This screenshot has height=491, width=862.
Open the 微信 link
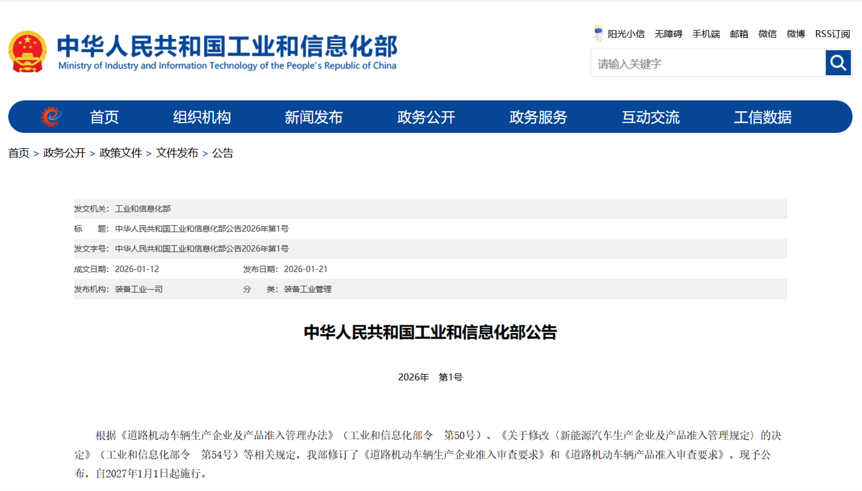(x=767, y=34)
